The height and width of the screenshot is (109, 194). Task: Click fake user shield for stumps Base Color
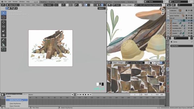coord(146,63)
